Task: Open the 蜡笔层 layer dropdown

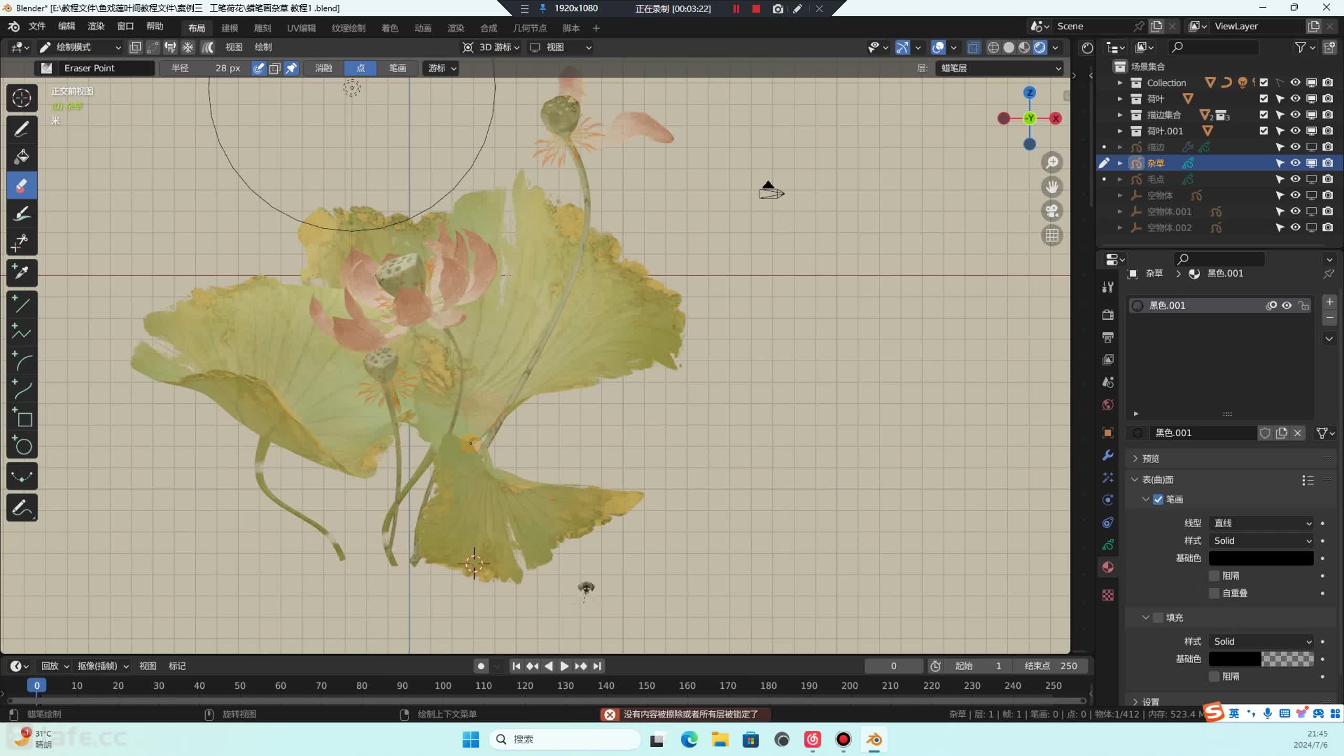Action: [x=1000, y=68]
